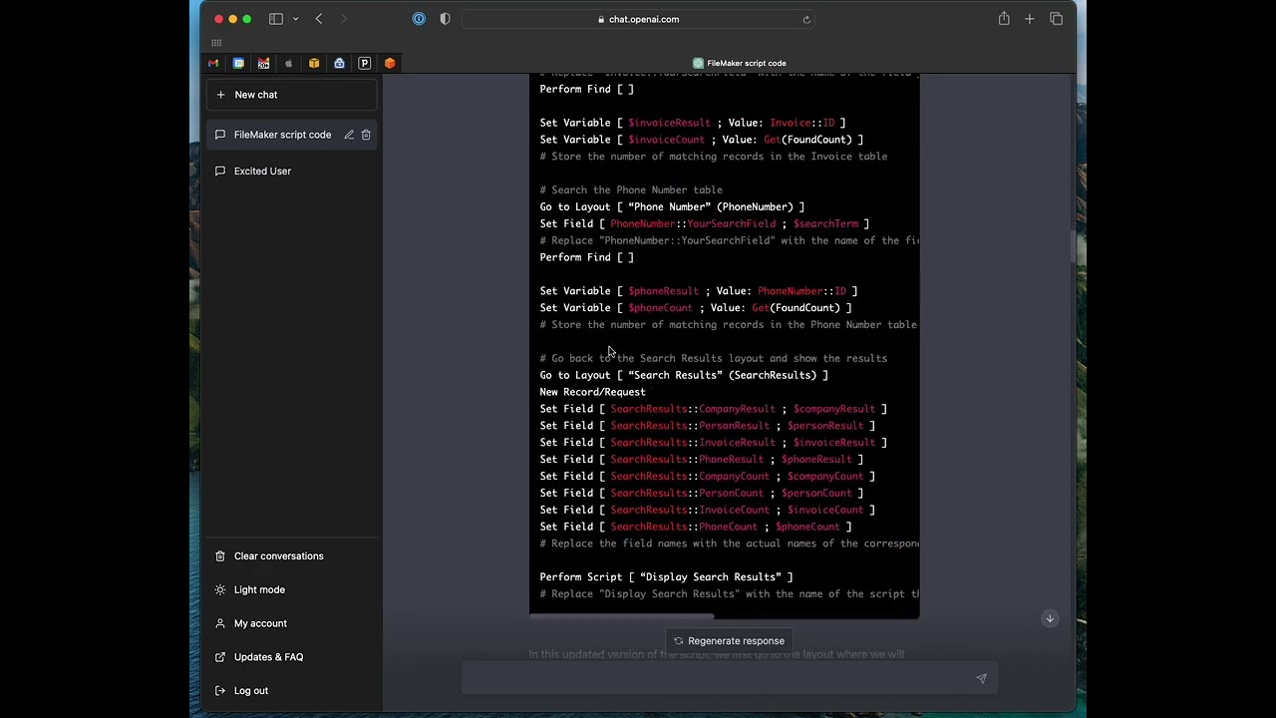
Task: Click Log out
Action: (x=292, y=690)
